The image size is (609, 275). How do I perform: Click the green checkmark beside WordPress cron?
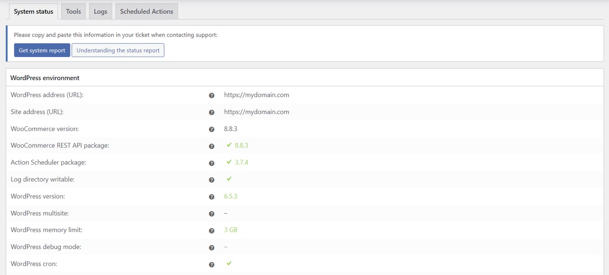coord(229,263)
